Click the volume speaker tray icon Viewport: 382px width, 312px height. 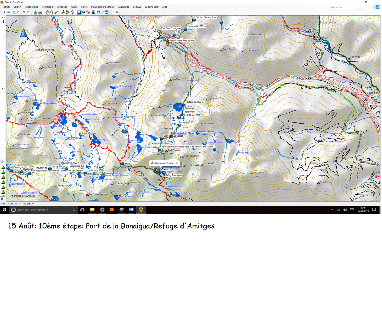pos(345,210)
